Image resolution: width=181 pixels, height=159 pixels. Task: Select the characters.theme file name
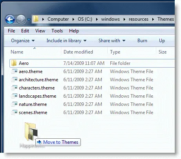(37, 88)
